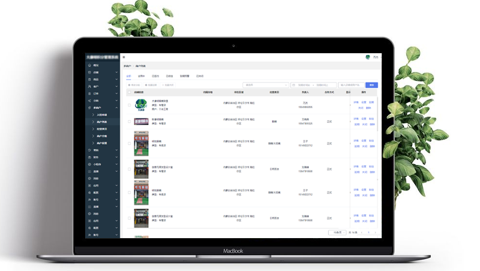Screen dimensions: 480x271
Task: Switch to the 已关闭 tab
Action: coord(200,76)
